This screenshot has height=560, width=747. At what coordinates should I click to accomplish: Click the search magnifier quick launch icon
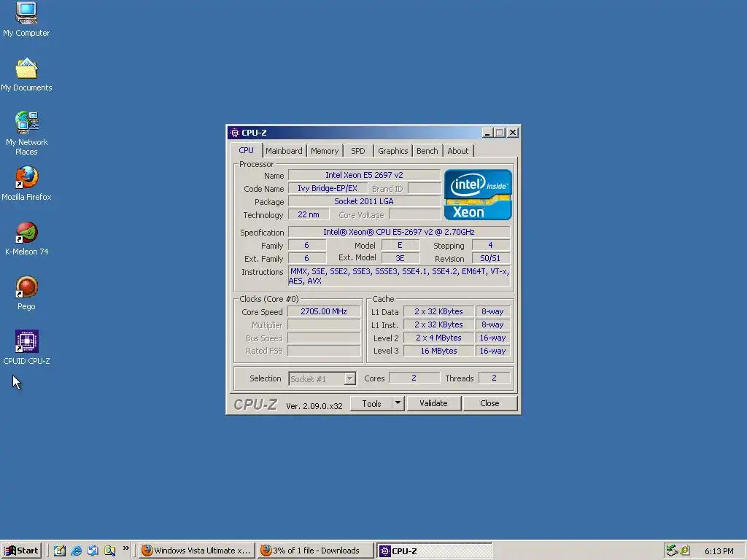[109, 551]
